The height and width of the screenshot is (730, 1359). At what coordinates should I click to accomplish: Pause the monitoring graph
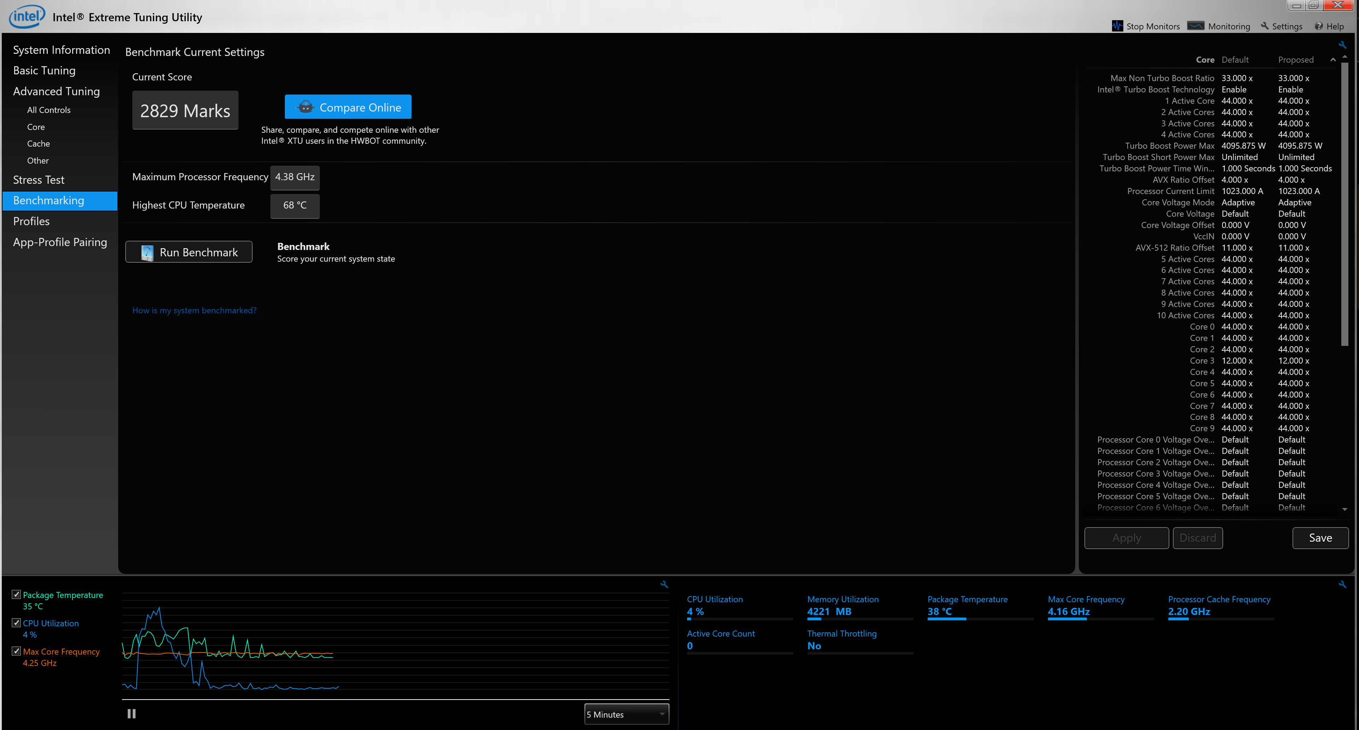click(131, 714)
